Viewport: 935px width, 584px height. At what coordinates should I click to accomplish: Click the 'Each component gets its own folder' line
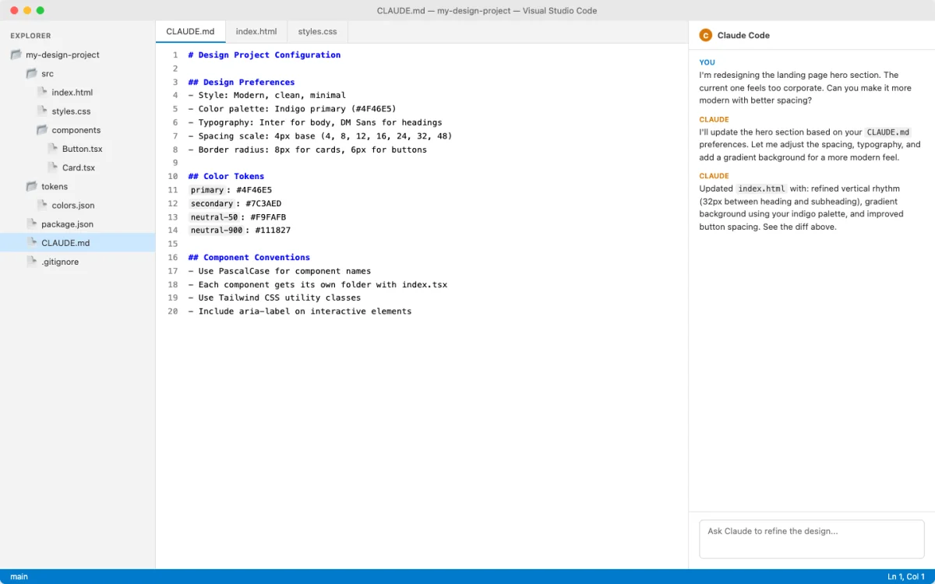[x=317, y=284]
